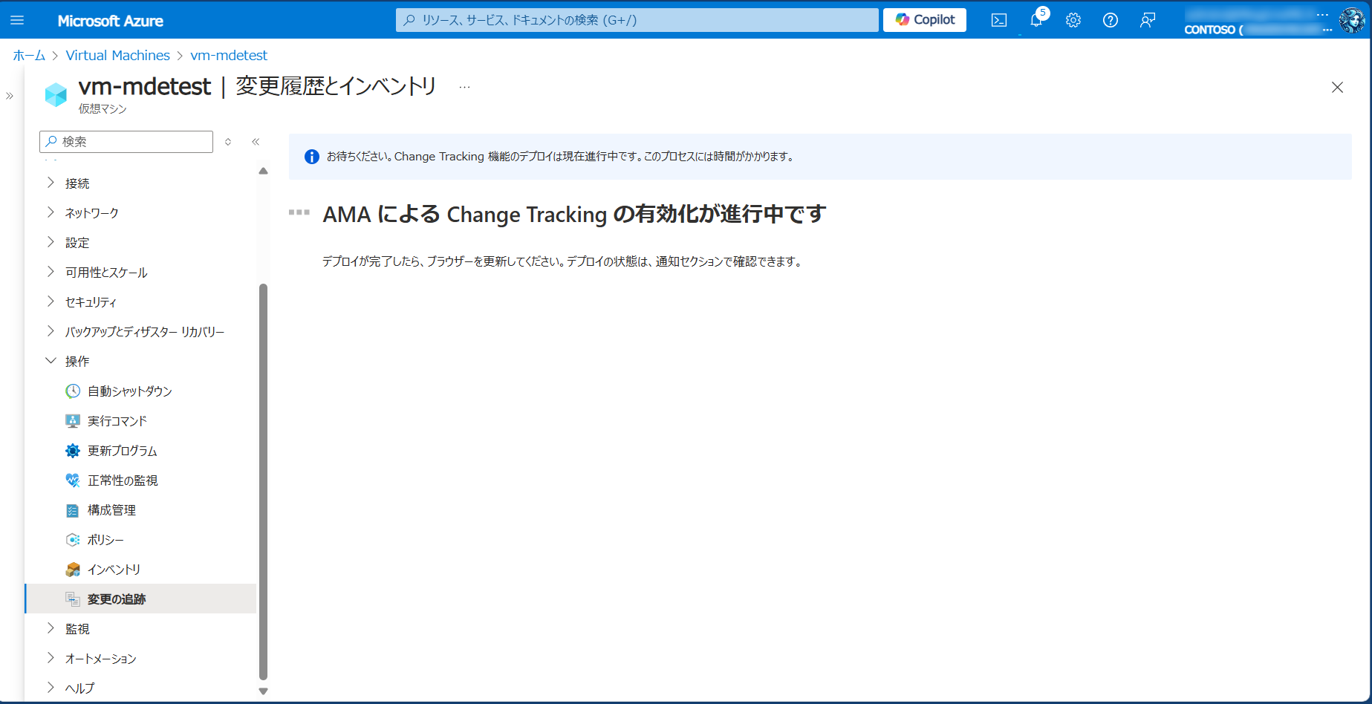
Task: Click the Virtual Machines breadcrumb link
Action: [x=117, y=56]
